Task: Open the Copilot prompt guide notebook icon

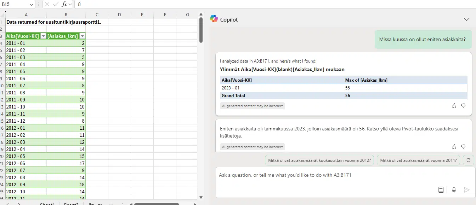Action: click(x=441, y=190)
